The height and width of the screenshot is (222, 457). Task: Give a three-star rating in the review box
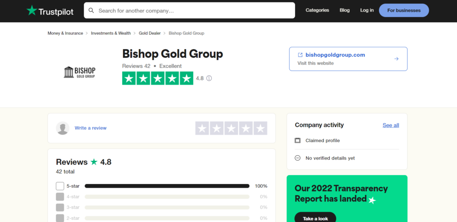point(232,128)
